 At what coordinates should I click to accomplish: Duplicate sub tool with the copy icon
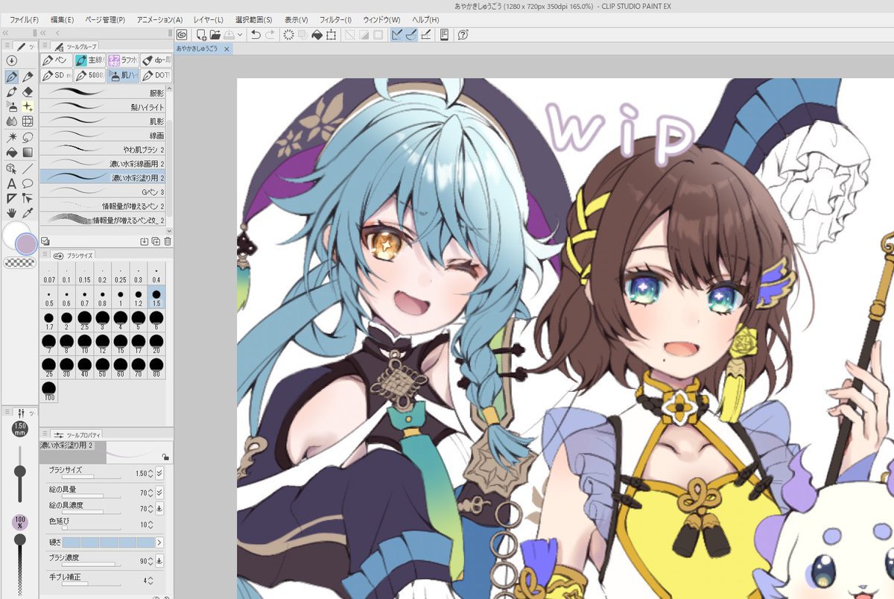(x=156, y=241)
